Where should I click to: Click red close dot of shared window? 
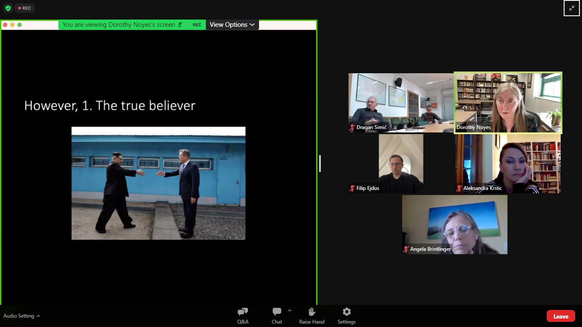coord(5,25)
